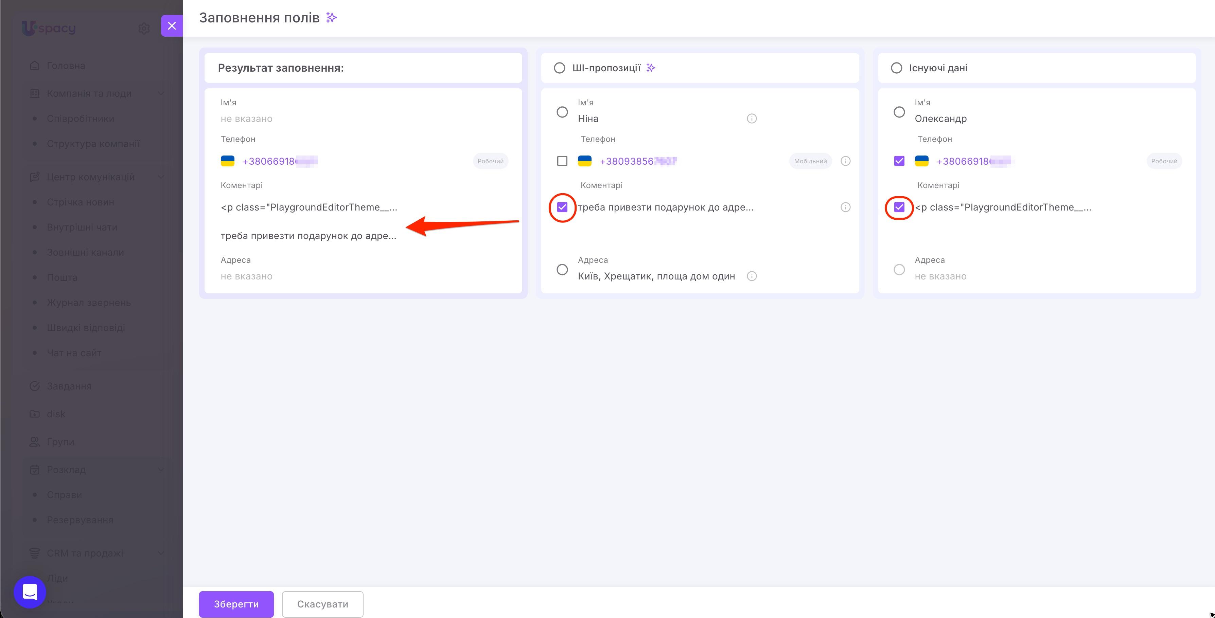Uncheck the existing comment checkbox

pos(899,207)
